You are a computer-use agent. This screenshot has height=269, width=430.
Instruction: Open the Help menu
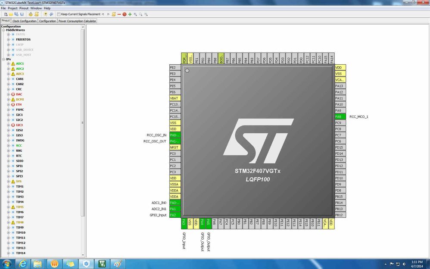47,8
